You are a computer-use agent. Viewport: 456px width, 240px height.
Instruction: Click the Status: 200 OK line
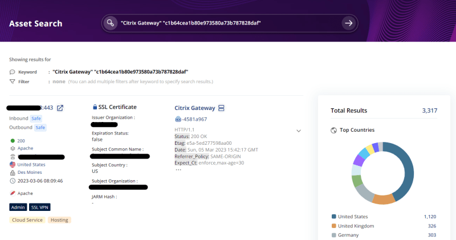(x=191, y=136)
